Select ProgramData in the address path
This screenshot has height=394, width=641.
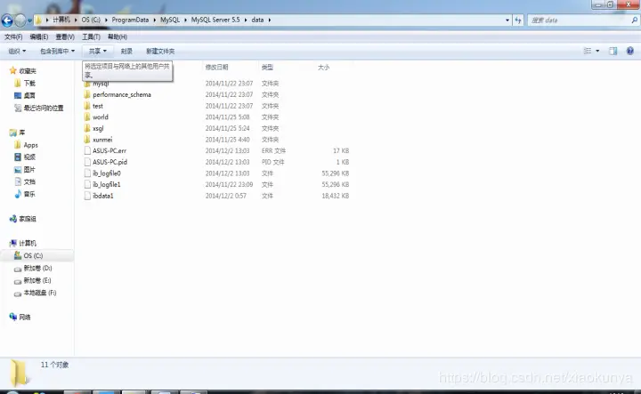(130, 20)
